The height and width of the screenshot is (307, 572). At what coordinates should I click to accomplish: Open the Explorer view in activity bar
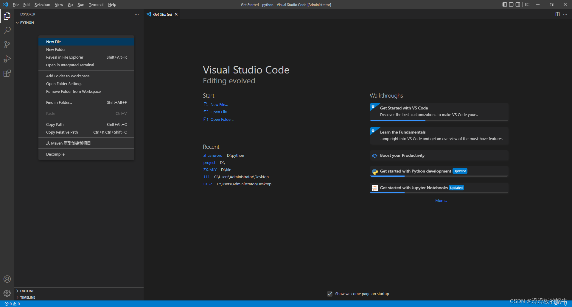[7, 16]
